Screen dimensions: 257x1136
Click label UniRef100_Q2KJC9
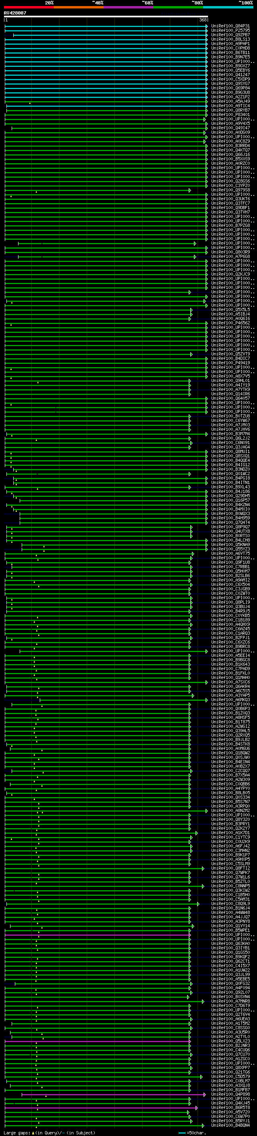[x=230, y=274]
